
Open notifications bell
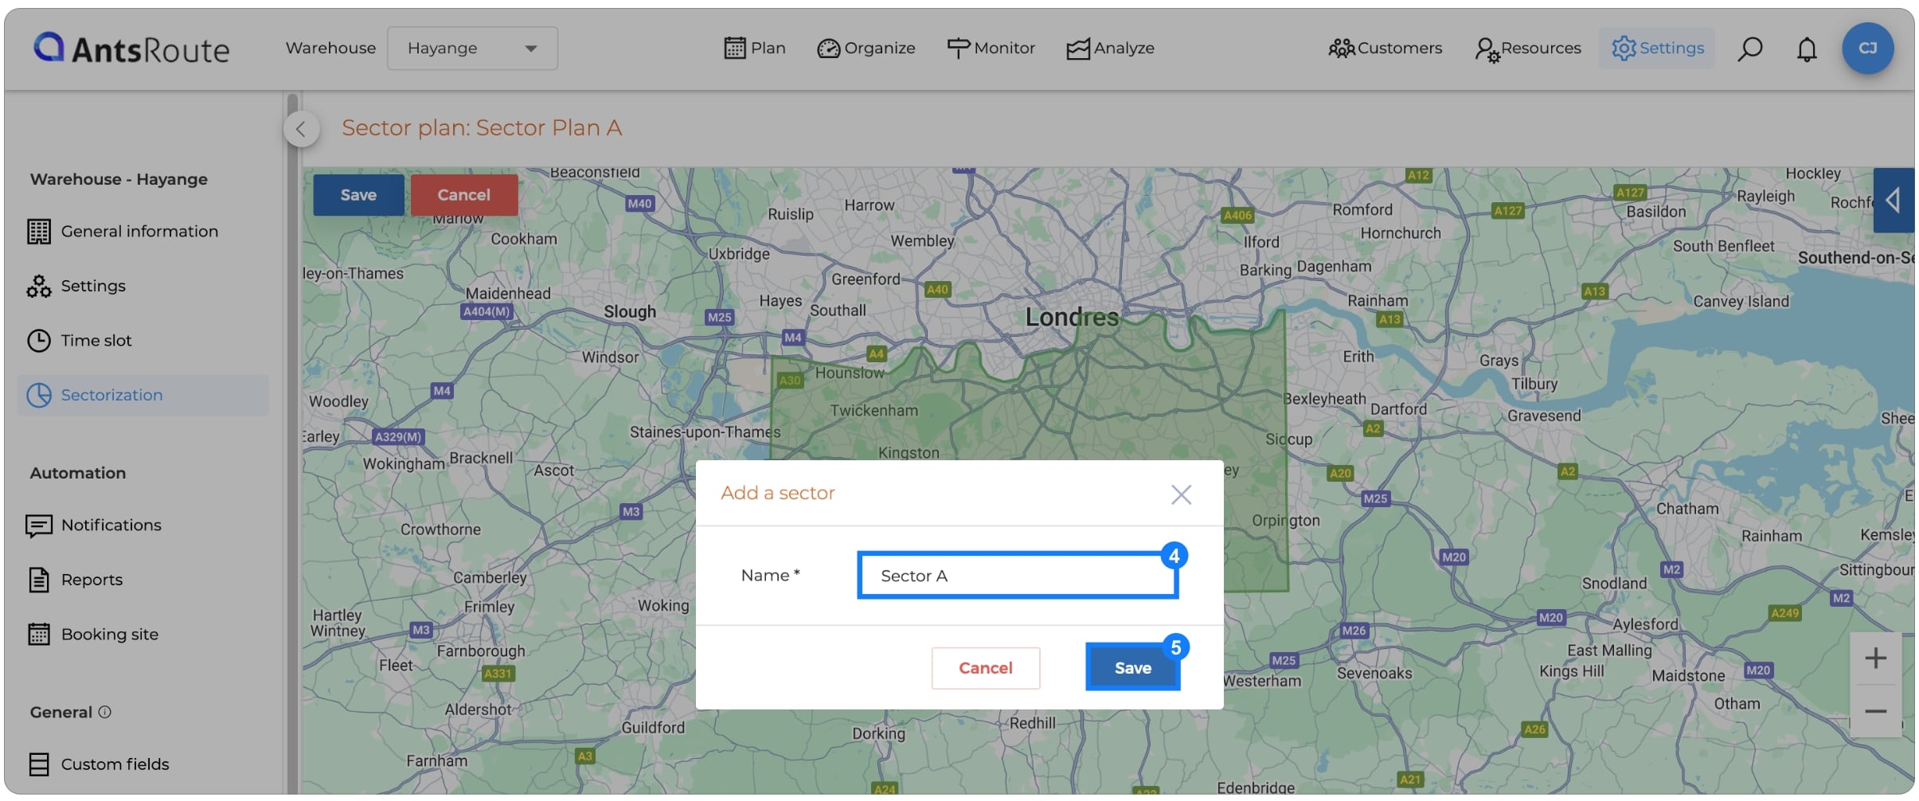[x=1807, y=49]
